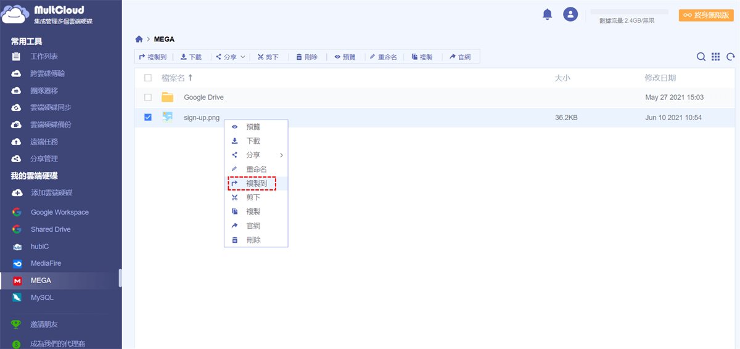Click the search magnifier icon

pos(701,57)
